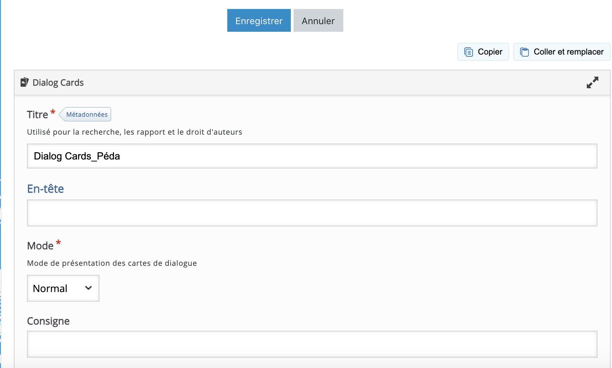The width and height of the screenshot is (612, 368).
Task: Cancel editing with the Annuler button
Action: [318, 21]
